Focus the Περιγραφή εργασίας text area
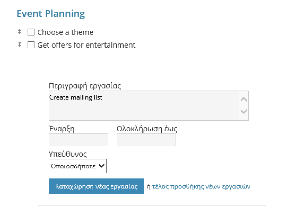 pyautogui.click(x=144, y=109)
